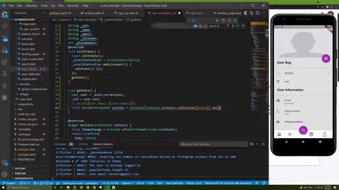The height and width of the screenshot is (190, 339).
Task: Open the Extensions view
Action: [x=5, y=62]
